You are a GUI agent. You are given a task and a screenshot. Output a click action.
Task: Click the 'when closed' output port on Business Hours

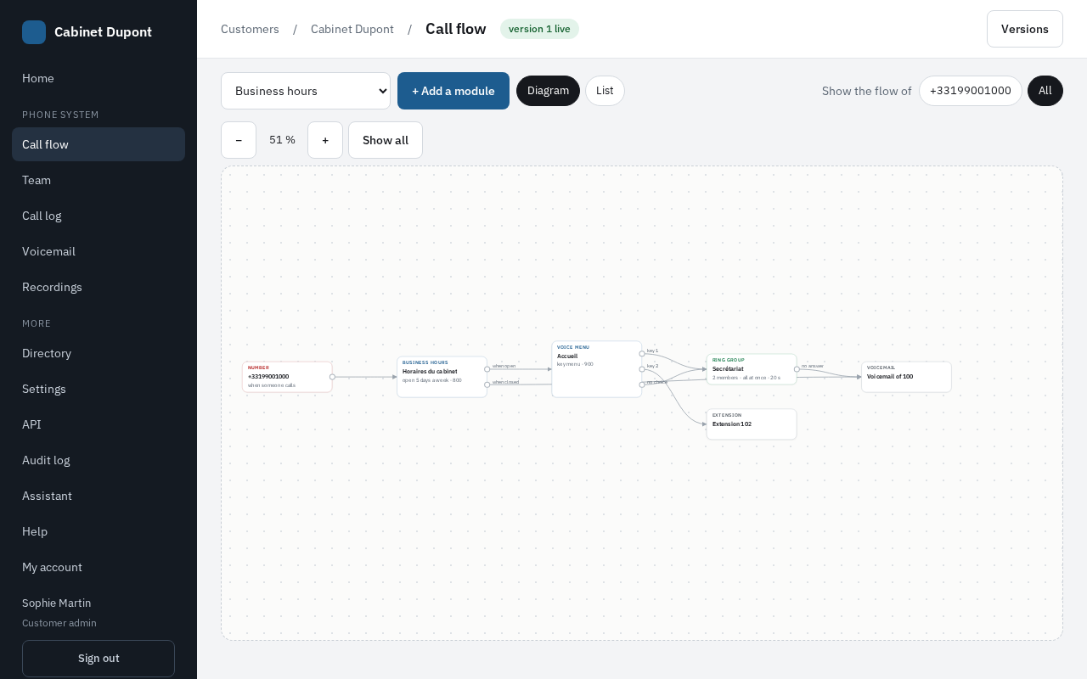coord(487,384)
